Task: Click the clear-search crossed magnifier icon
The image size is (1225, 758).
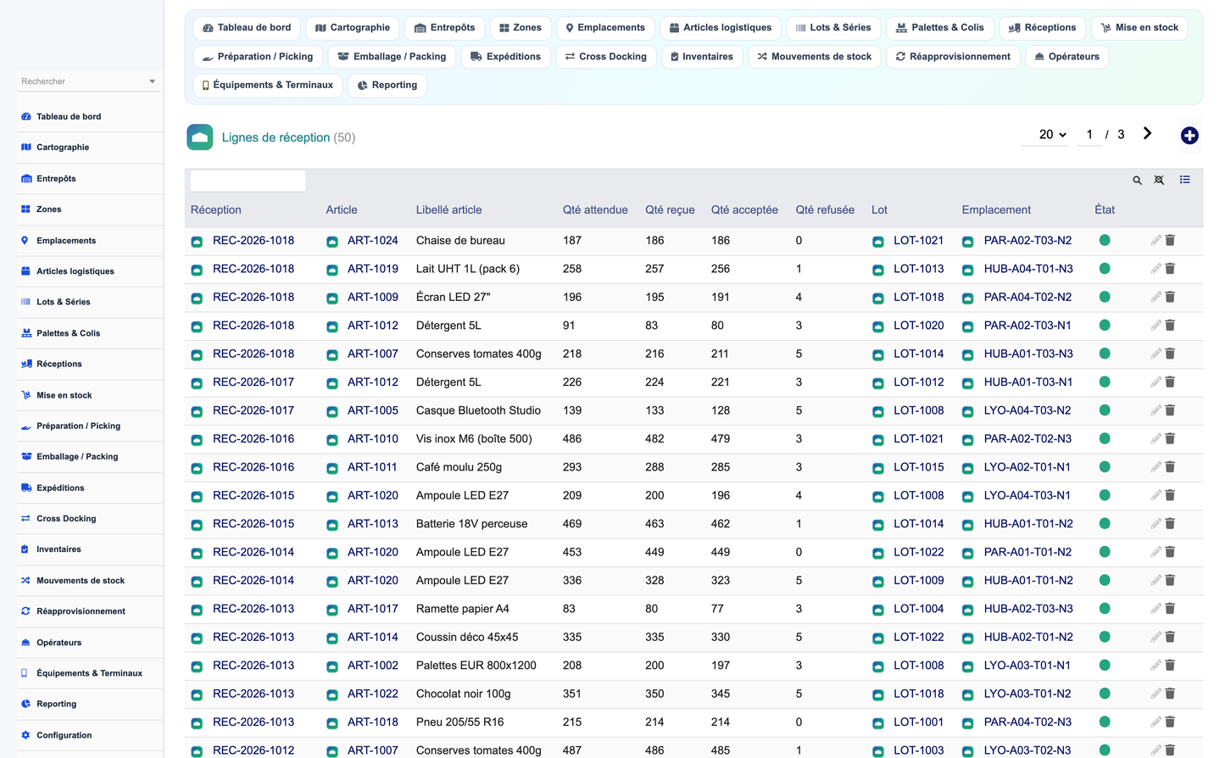Action: tap(1159, 181)
